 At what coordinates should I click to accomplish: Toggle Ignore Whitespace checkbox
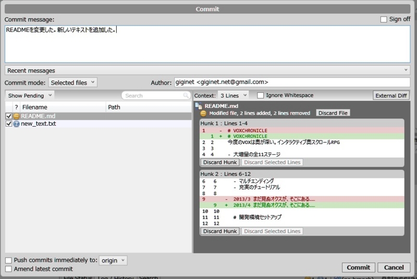click(260, 95)
